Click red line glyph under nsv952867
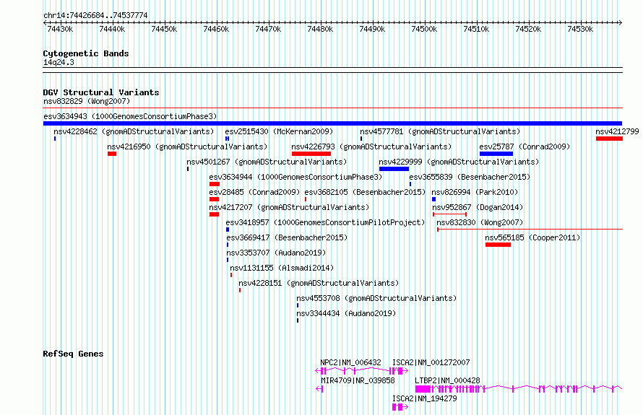The height and width of the screenshot is (415, 643). point(450,214)
